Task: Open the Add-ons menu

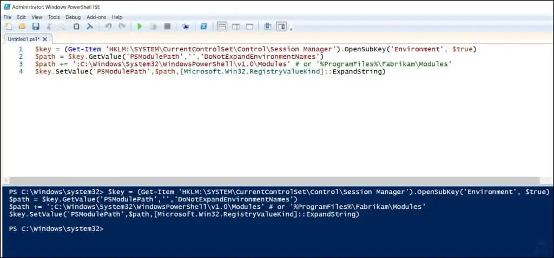Action: pos(96,17)
